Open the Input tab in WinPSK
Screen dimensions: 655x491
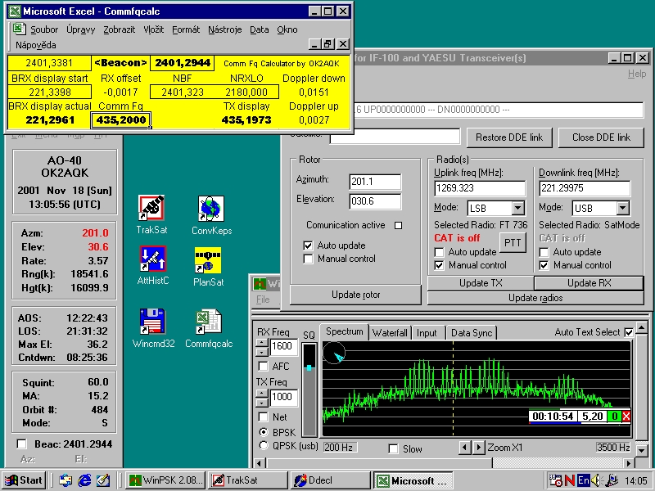(x=427, y=333)
